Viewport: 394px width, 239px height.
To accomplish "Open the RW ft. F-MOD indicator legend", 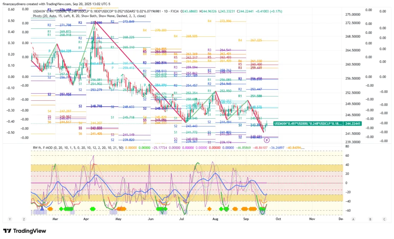I will tap(78, 148).
